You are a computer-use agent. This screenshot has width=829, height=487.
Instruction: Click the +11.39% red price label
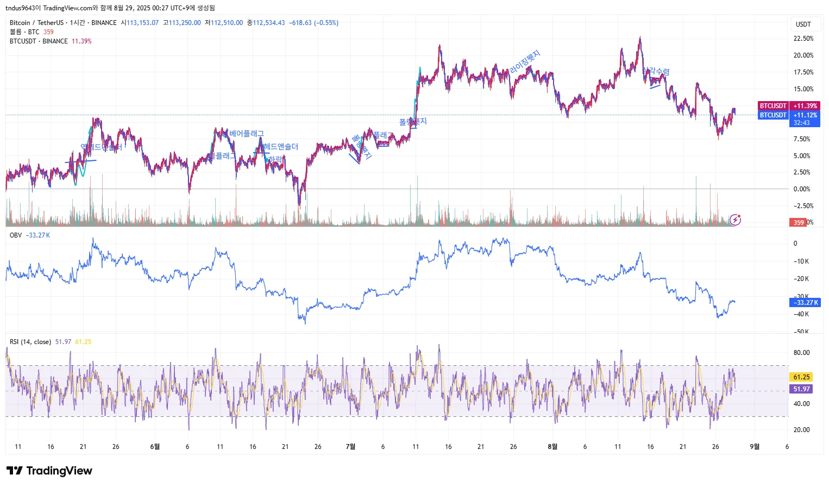805,106
